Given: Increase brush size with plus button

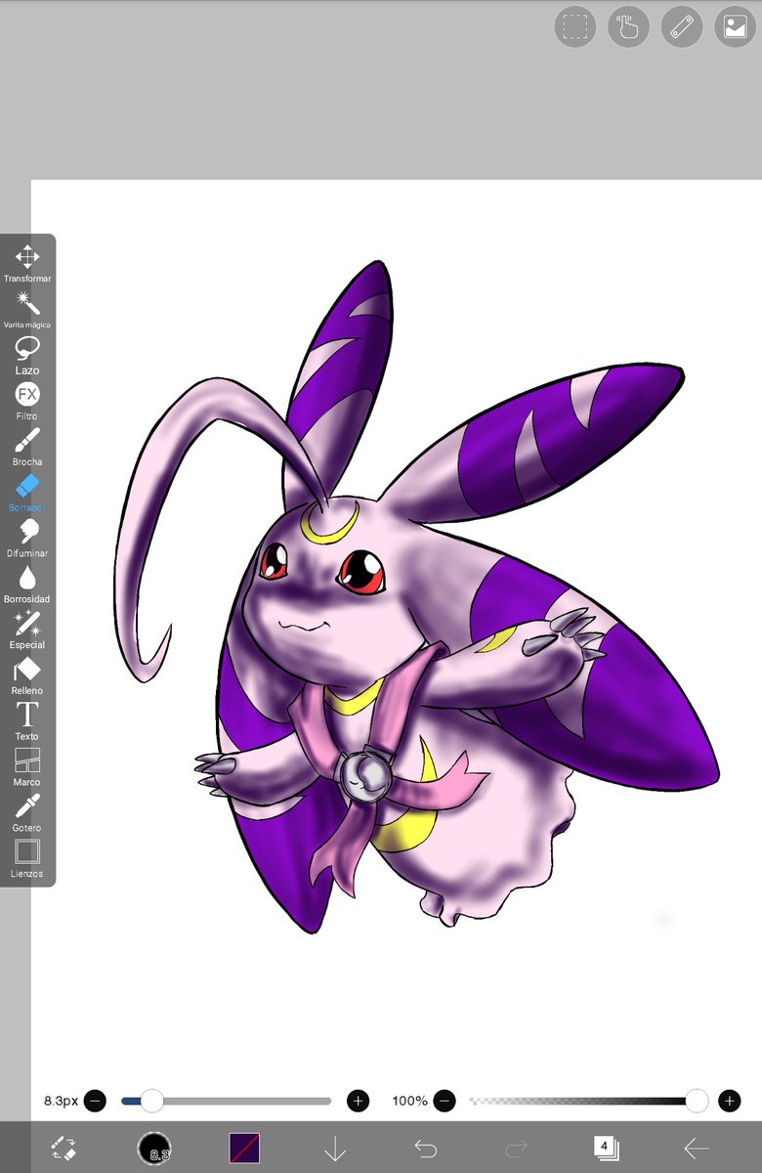Looking at the screenshot, I should tap(358, 1101).
